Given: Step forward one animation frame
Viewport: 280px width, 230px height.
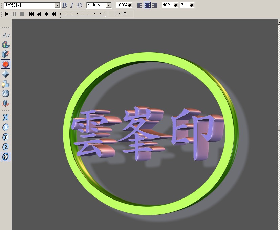Looking at the screenshot, I should coord(46,14).
